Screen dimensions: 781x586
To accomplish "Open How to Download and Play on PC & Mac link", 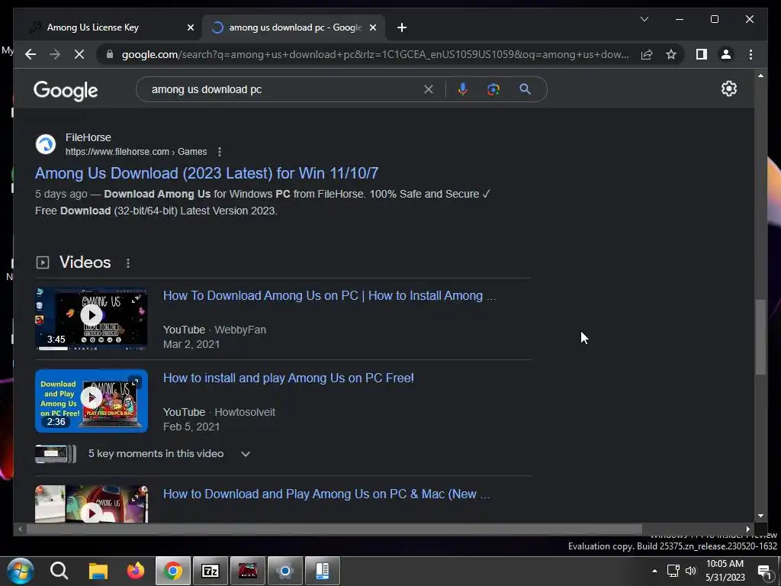I will (326, 494).
